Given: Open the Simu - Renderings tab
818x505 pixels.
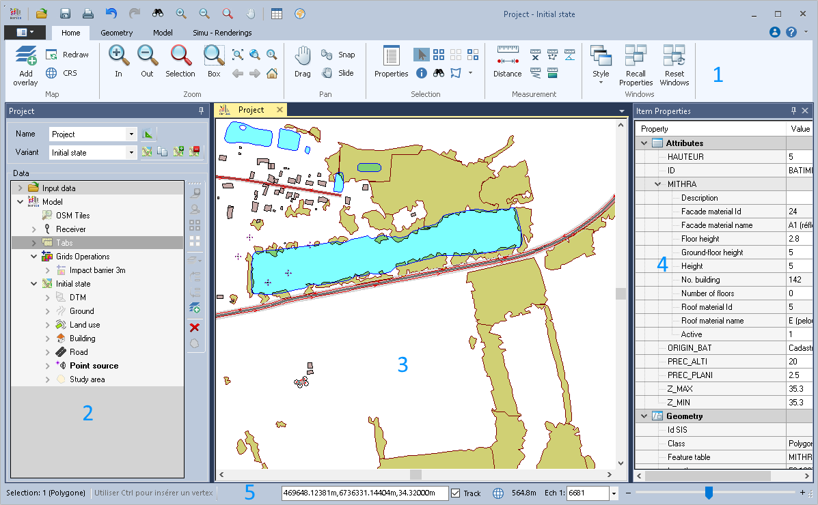Looking at the screenshot, I should tap(222, 32).
